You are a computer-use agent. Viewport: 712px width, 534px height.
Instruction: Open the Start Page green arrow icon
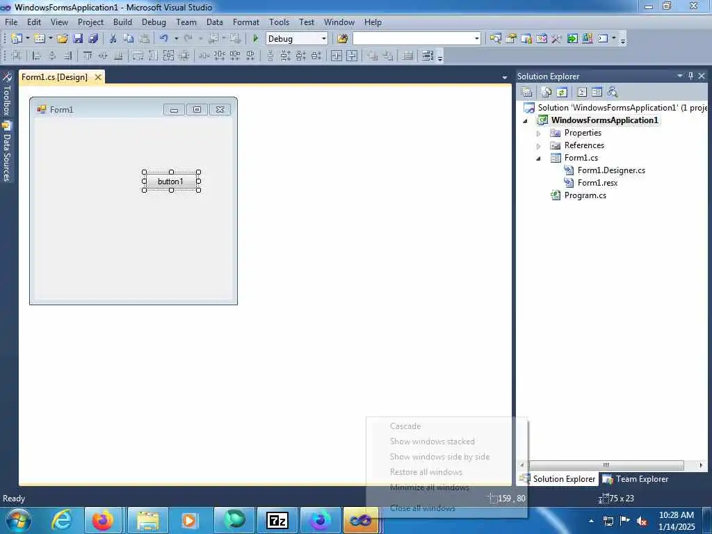coord(572,39)
